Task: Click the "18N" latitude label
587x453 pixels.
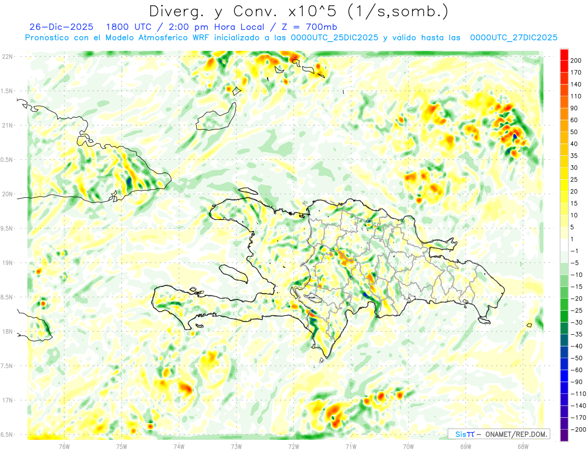Action: (7, 331)
